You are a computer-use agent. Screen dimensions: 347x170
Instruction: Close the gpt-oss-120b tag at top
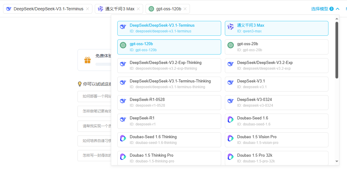[185, 9]
